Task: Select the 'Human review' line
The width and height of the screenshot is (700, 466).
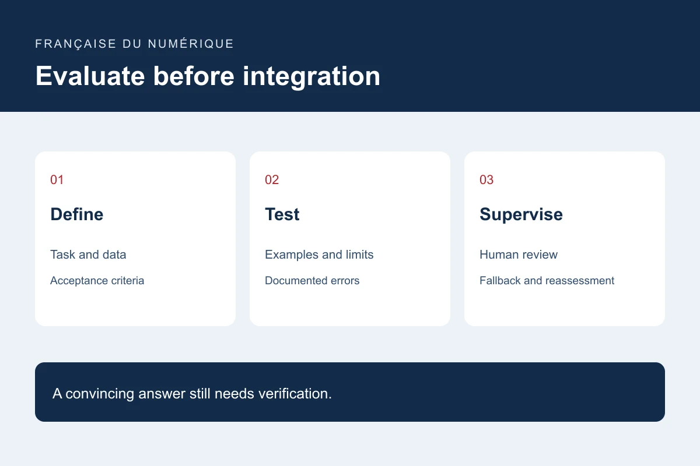Action: pyautogui.click(x=519, y=255)
